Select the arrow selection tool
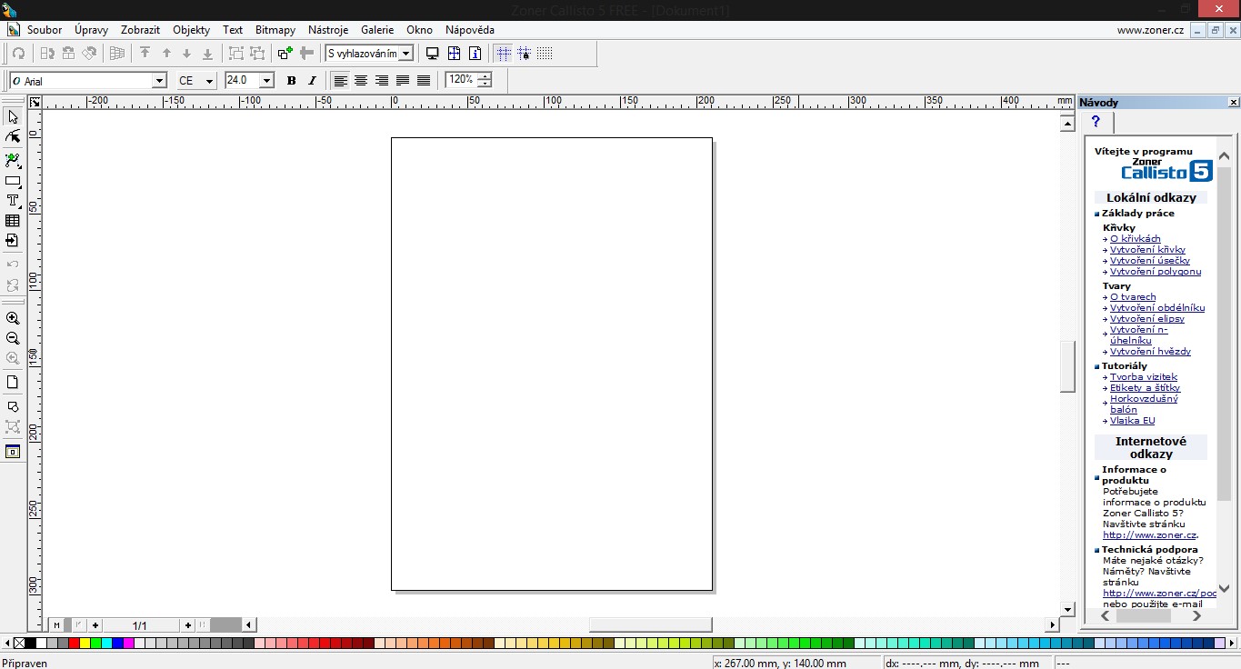The width and height of the screenshot is (1241, 669). pos(13,117)
